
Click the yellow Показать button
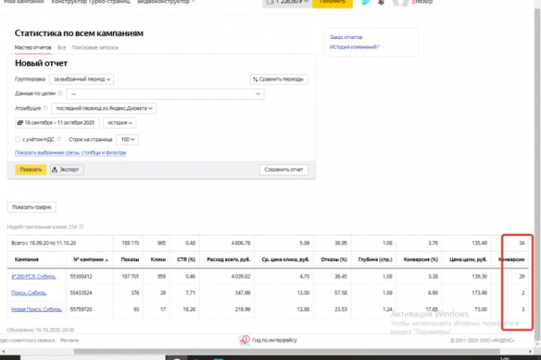pos(31,169)
